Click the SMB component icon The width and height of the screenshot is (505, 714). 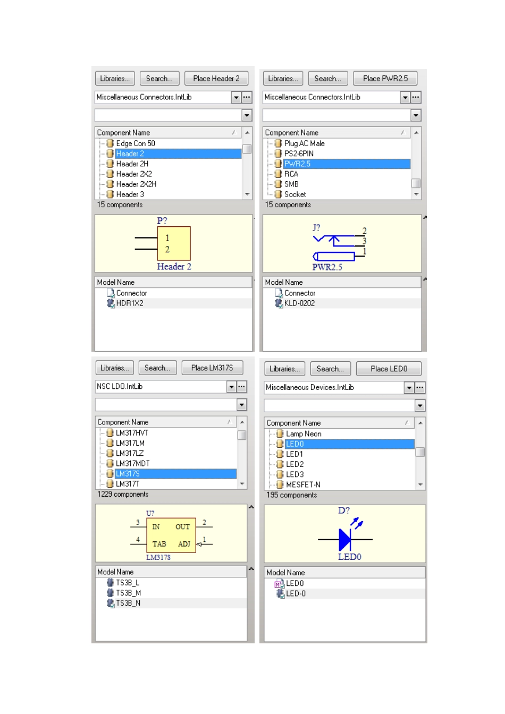tap(278, 184)
